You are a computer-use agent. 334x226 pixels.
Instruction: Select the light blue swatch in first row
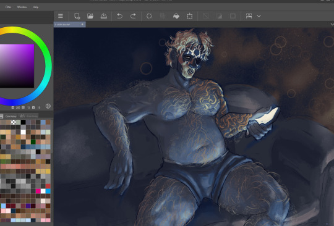43,122
